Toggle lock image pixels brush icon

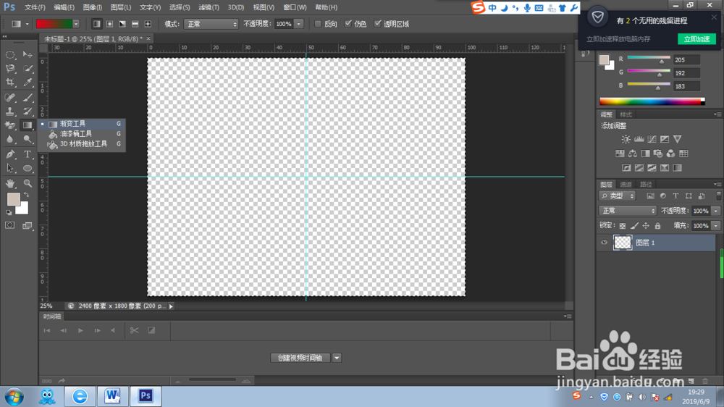point(634,226)
